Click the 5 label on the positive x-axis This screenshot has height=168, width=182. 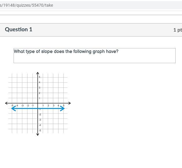64,105
